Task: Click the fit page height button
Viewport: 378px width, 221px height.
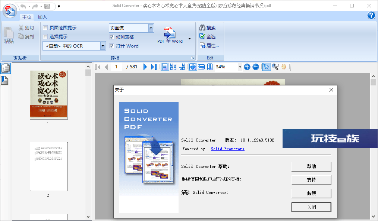Action: click(210, 67)
